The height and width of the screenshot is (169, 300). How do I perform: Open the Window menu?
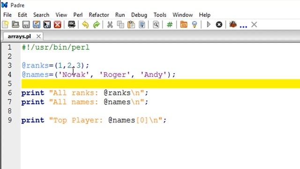click(183, 15)
